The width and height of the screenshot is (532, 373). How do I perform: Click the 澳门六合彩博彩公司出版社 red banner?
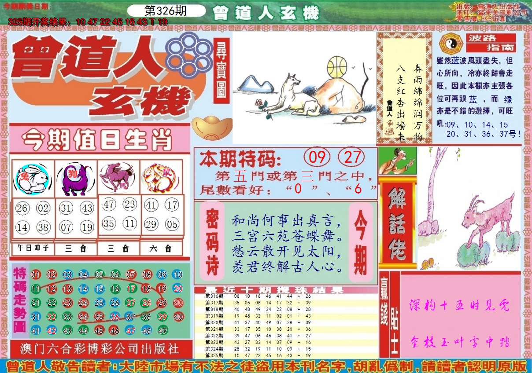click(100, 348)
